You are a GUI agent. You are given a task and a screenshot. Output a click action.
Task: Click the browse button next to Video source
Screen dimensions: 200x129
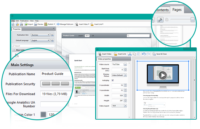click(125, 64)
